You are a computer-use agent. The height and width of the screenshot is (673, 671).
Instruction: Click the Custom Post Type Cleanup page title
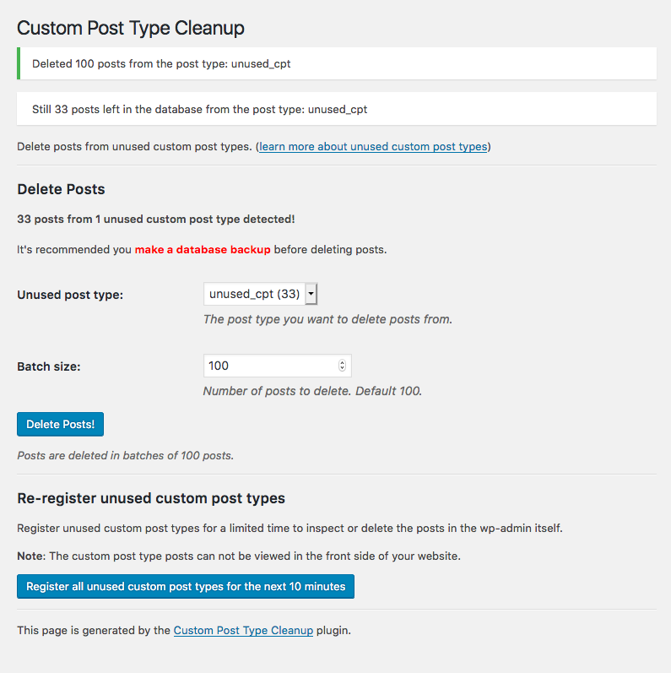(x=131, y=29)
